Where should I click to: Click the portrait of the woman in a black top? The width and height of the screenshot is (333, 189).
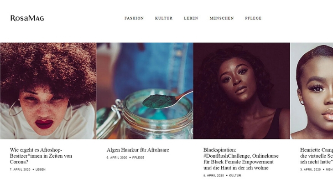242,91
